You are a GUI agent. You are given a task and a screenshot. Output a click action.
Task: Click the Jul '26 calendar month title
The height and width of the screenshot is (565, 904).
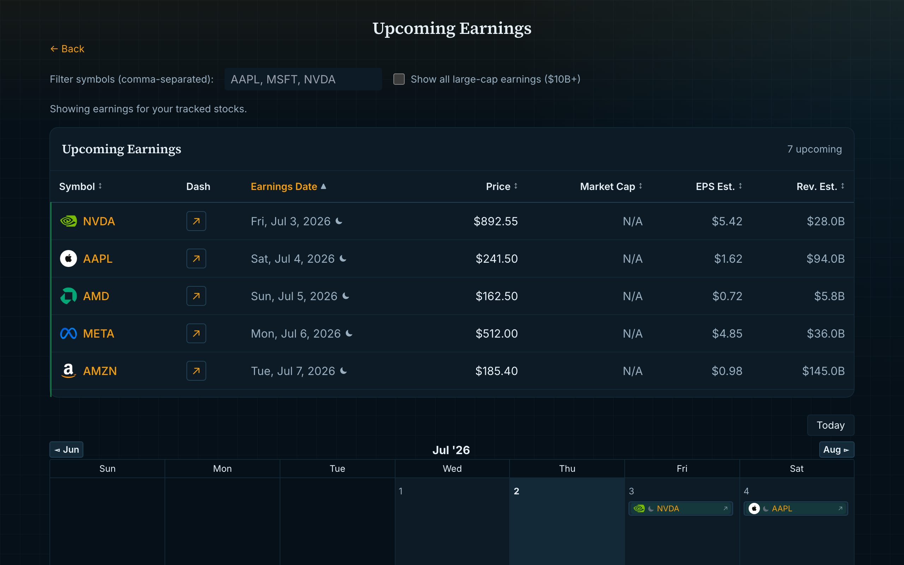[451, 450]
